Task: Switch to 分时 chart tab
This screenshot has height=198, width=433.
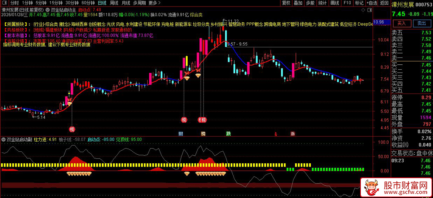Action: (x=14, y=3)
